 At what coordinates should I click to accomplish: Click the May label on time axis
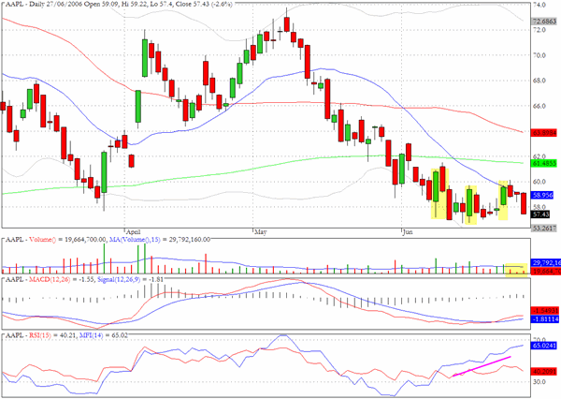[x=260, y=232]
